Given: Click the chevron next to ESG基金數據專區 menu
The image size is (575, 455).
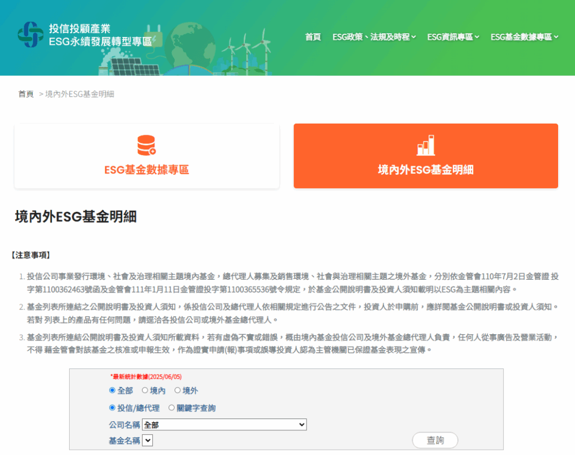Looking at the screenshot, I should click(556, 37).
